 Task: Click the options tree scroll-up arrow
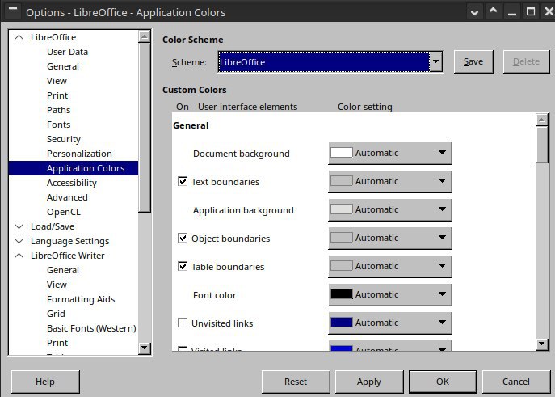pyautogui.click(x=144, y=36)
